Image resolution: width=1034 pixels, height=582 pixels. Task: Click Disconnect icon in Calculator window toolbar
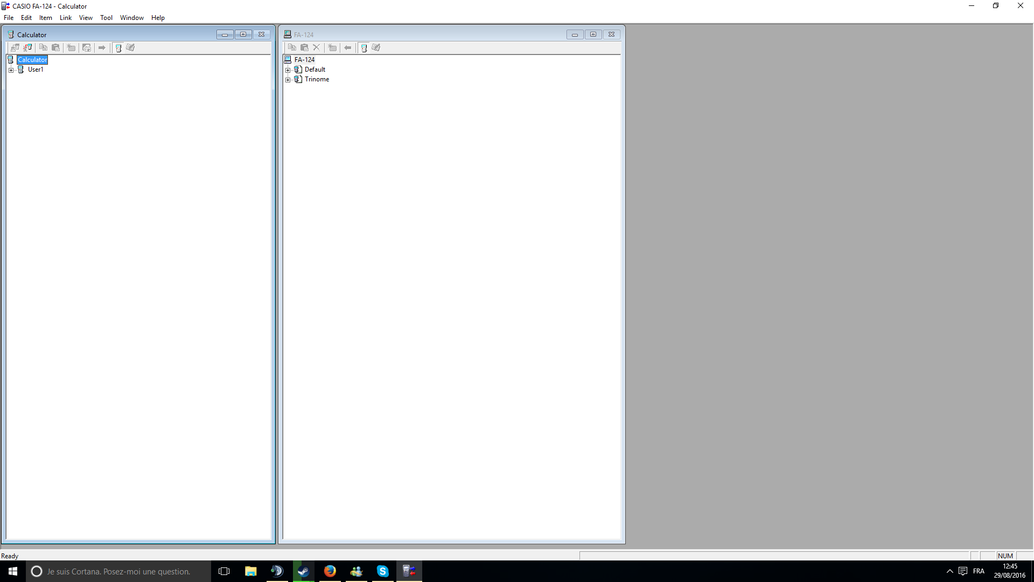coord(27,47)
